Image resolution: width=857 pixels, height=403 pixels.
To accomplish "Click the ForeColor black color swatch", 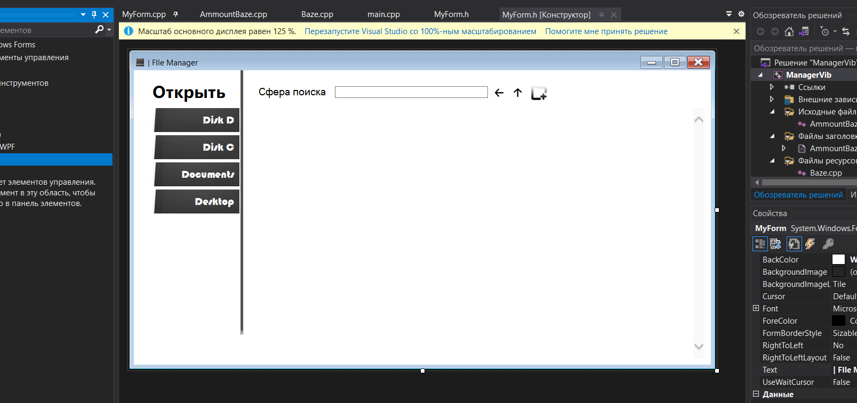I will click(x=839, y=320).
